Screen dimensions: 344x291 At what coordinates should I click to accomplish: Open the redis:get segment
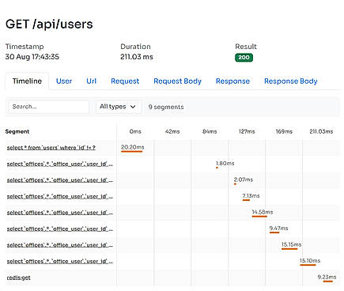pos(19,278)
